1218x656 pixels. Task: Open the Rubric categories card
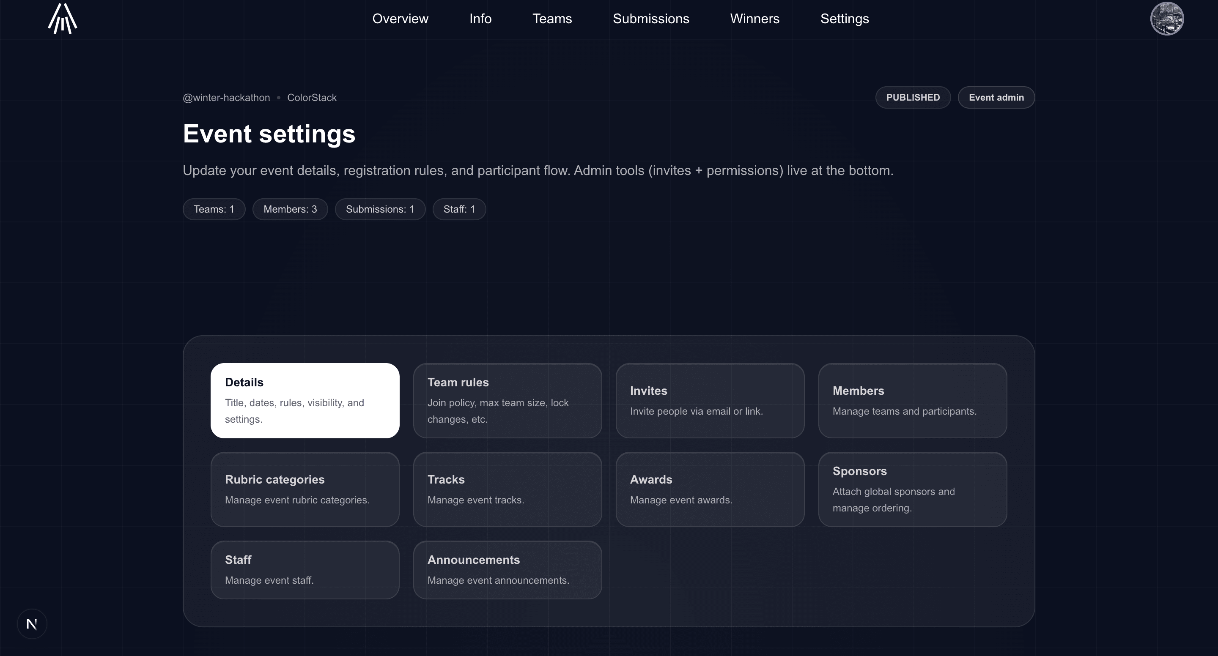click(x=304, y=489)
